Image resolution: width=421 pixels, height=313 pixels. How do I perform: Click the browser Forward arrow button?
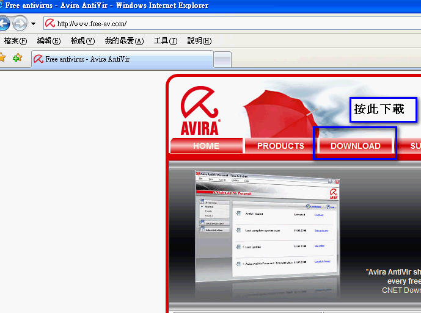(x=20, y=24)
